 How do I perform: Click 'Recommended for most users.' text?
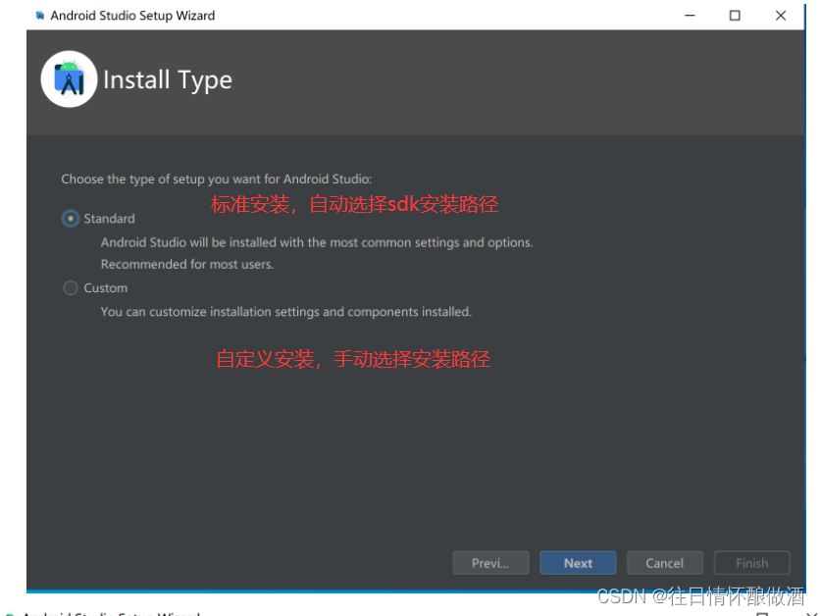tap(187, 264)
